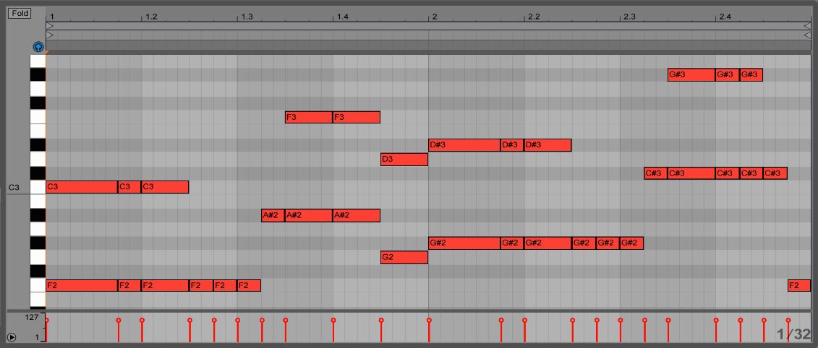Play the C3 piano key

pos(38,186)
